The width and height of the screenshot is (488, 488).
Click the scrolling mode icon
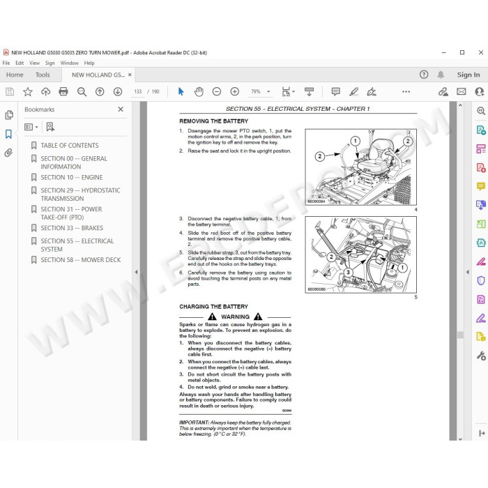pyautogui.click(x=309, y=91)
